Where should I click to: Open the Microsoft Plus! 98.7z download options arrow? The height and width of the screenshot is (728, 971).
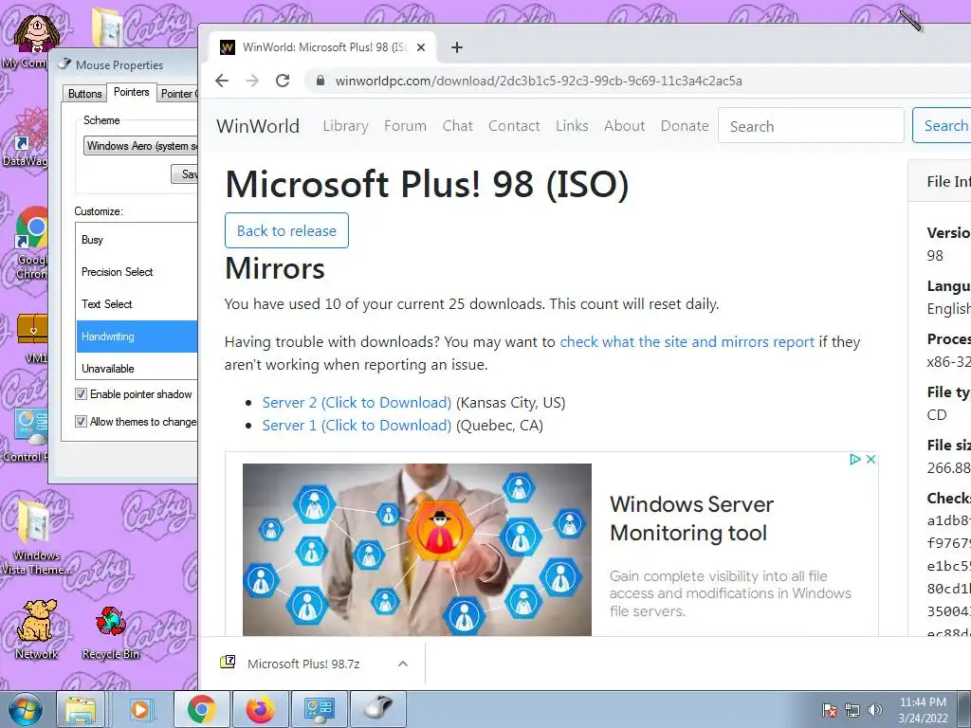click(402, 664)
